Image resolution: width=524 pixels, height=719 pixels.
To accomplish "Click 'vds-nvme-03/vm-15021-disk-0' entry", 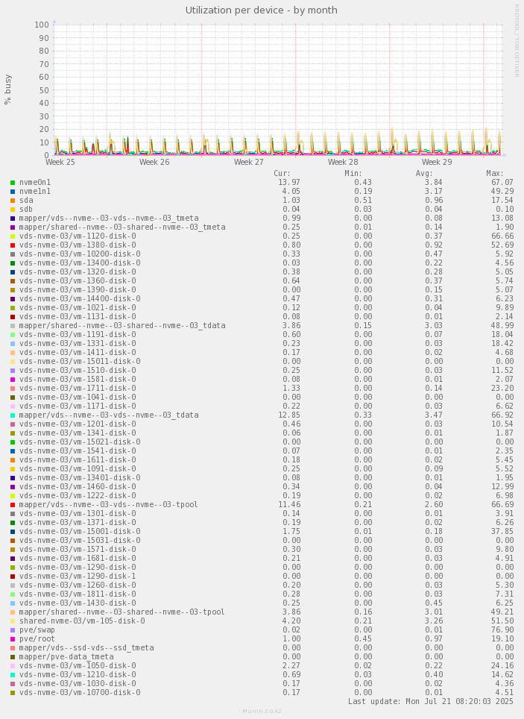I will tap(80, 442).
